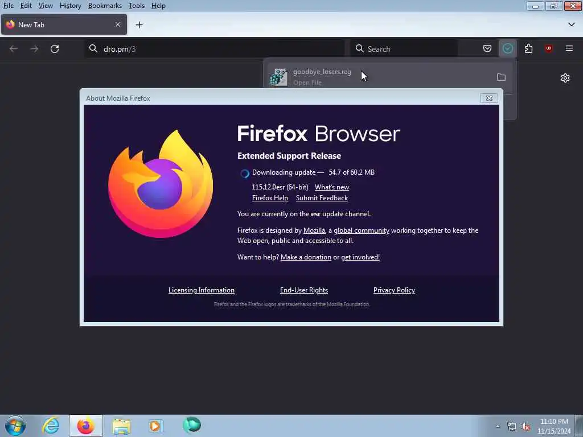Toggle the Downloads panel toolbar icon
583x437 pixels.
click(x=507, y=48)
